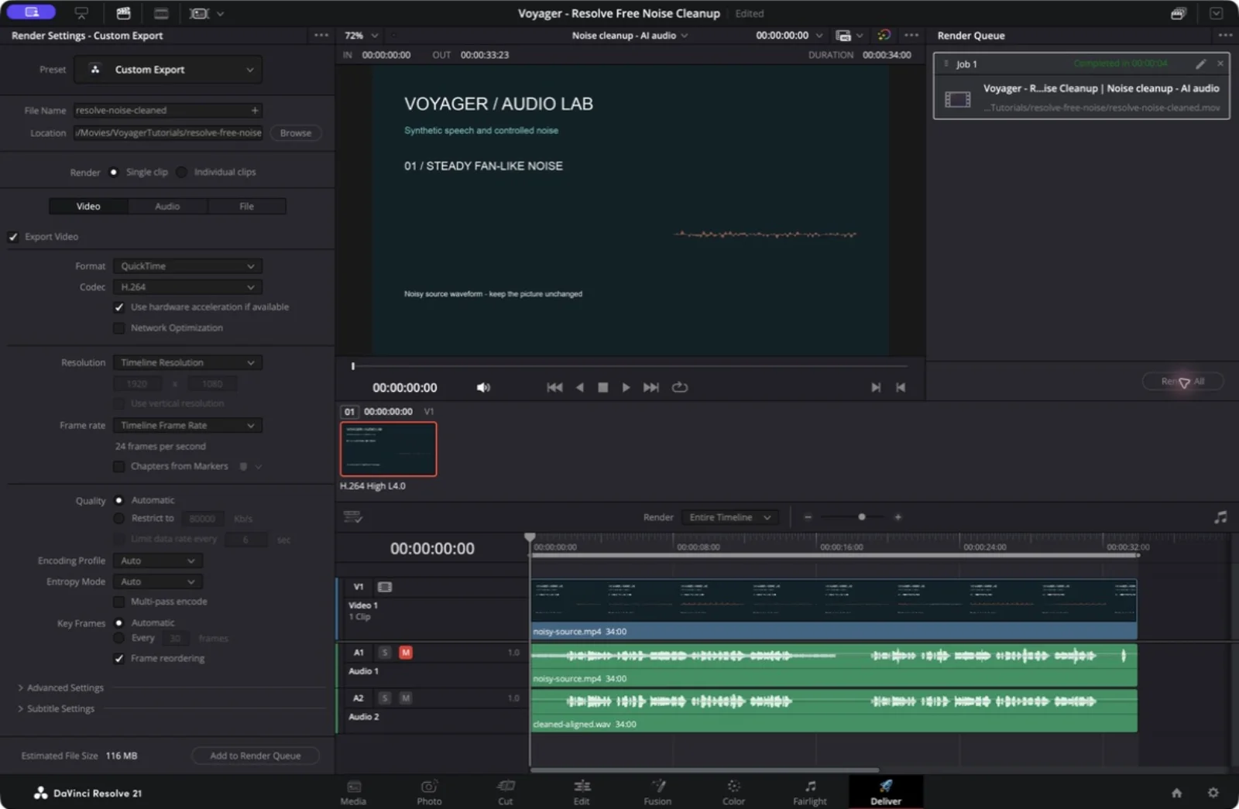Click the timeline zoom slider handle
This screenshot has width=1239, height=809.
tap(861, 517)
